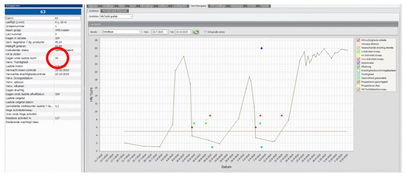Viewport: 406px width, 176px height.
Task: Click the green triangle marker near 14-8-2019
Action: click(194, 123)
